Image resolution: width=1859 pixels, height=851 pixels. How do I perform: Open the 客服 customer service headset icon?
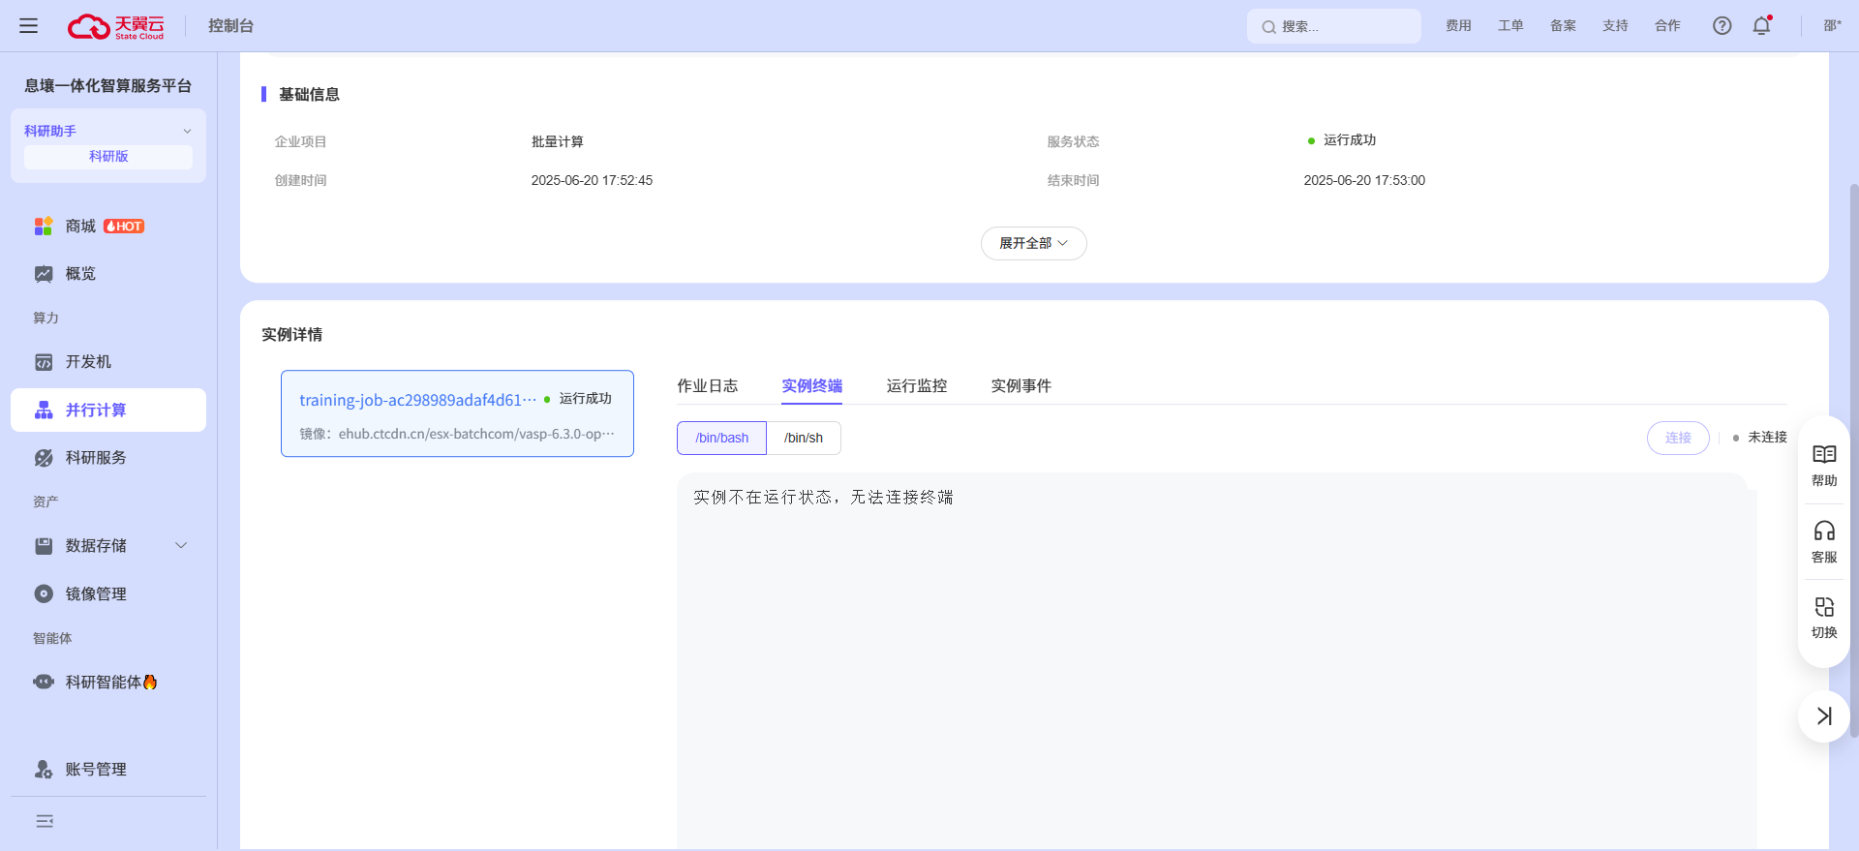(1824, 531)
